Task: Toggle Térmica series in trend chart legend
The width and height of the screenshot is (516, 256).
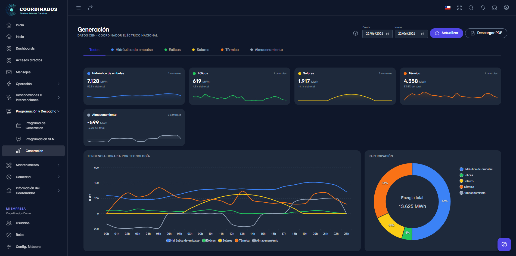Action: pos(242,241)
